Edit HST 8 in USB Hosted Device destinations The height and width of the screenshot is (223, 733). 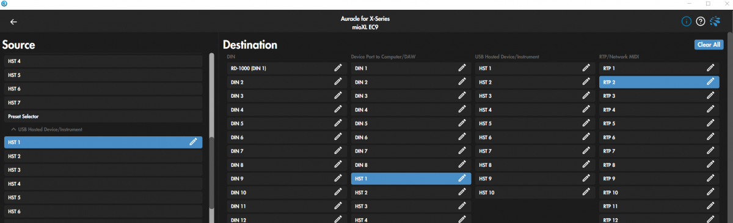586,165
